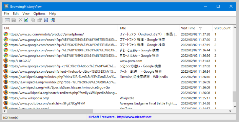Select the visit count on the 11:37:19 row
239x122 pixels.
click(x=215, y=45)
